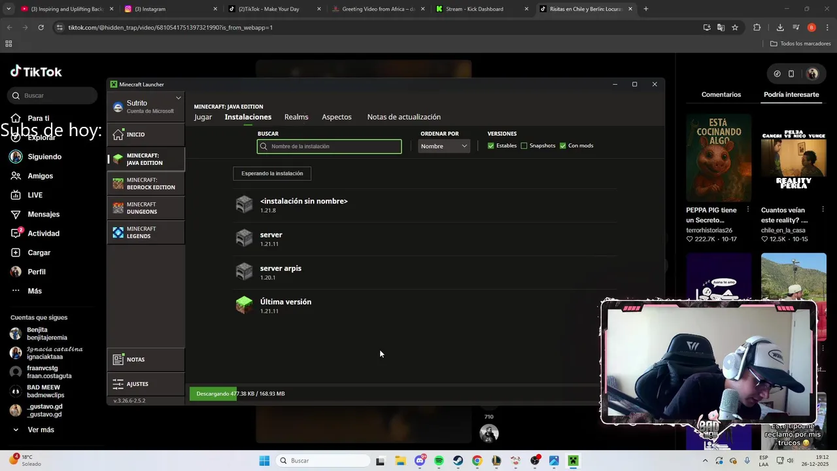This screenshot has width=837, height=471.
Task: Open the Cuantos veían este reality thumbnail
Action: pos(793,158)
